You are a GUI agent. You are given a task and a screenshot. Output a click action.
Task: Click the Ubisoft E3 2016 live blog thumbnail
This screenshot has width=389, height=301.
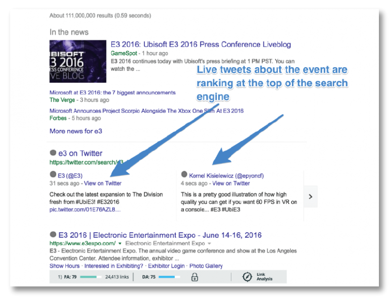click(78, 61)
